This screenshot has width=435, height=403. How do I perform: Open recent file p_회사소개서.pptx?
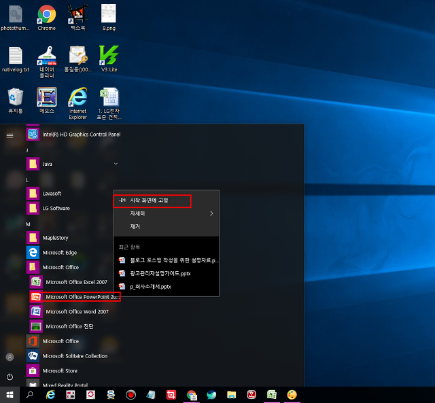tap(167, 287)
